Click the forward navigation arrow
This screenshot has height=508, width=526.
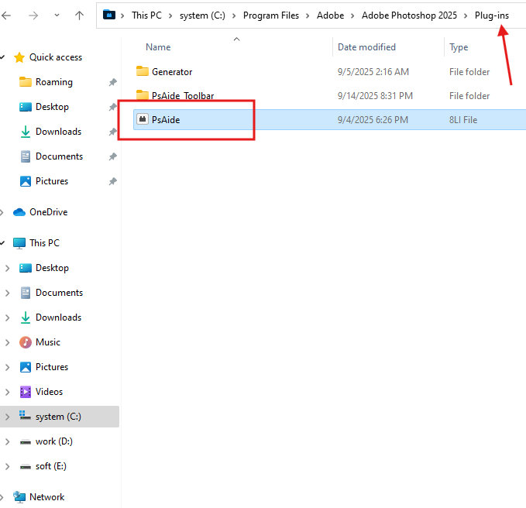pyautogui.click(x=34, y=15)
